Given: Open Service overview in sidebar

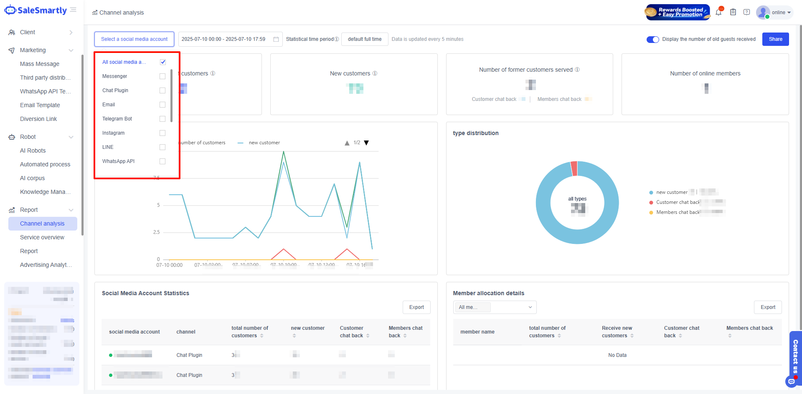Looking at the screenshot, I should click(42, 237).
